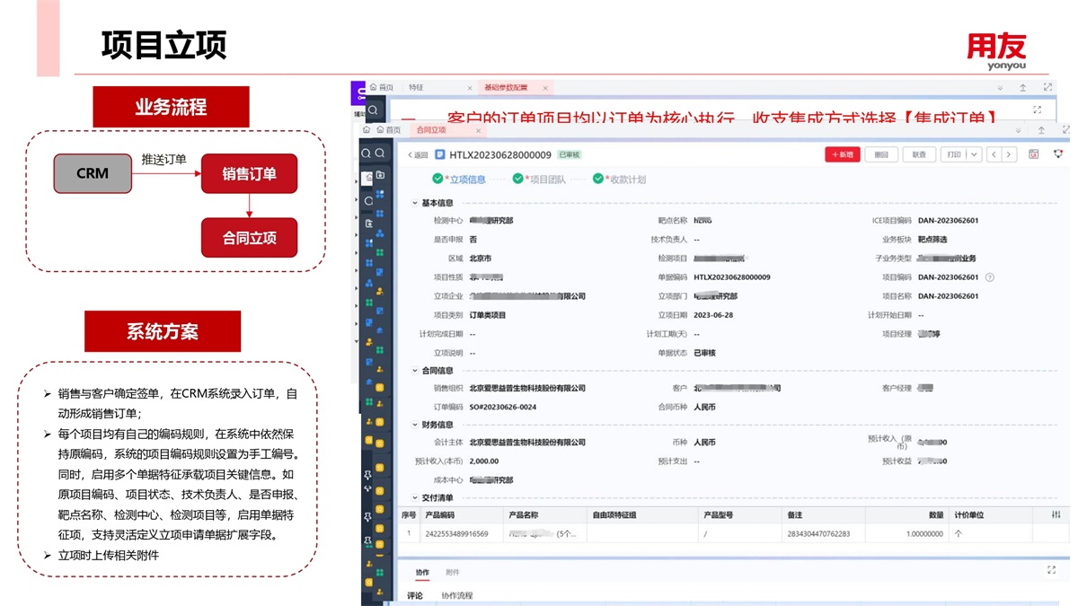
Task: Collapse the 财务信息 section
Action: point(415,425)
